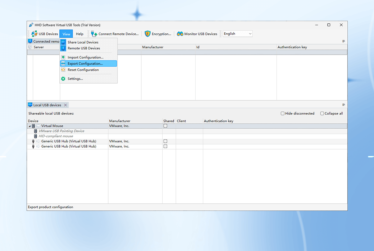The image size is (374, 251).
Task: Choose Remote USB Devices menu entry
Action: pyautogui.click(x=83, y=48)
